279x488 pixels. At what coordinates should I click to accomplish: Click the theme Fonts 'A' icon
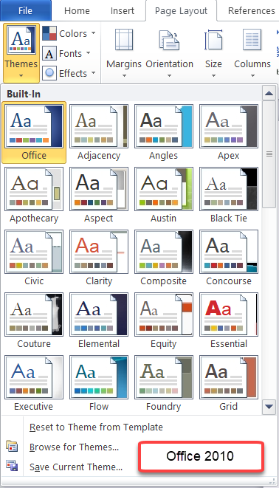(49, 53)
